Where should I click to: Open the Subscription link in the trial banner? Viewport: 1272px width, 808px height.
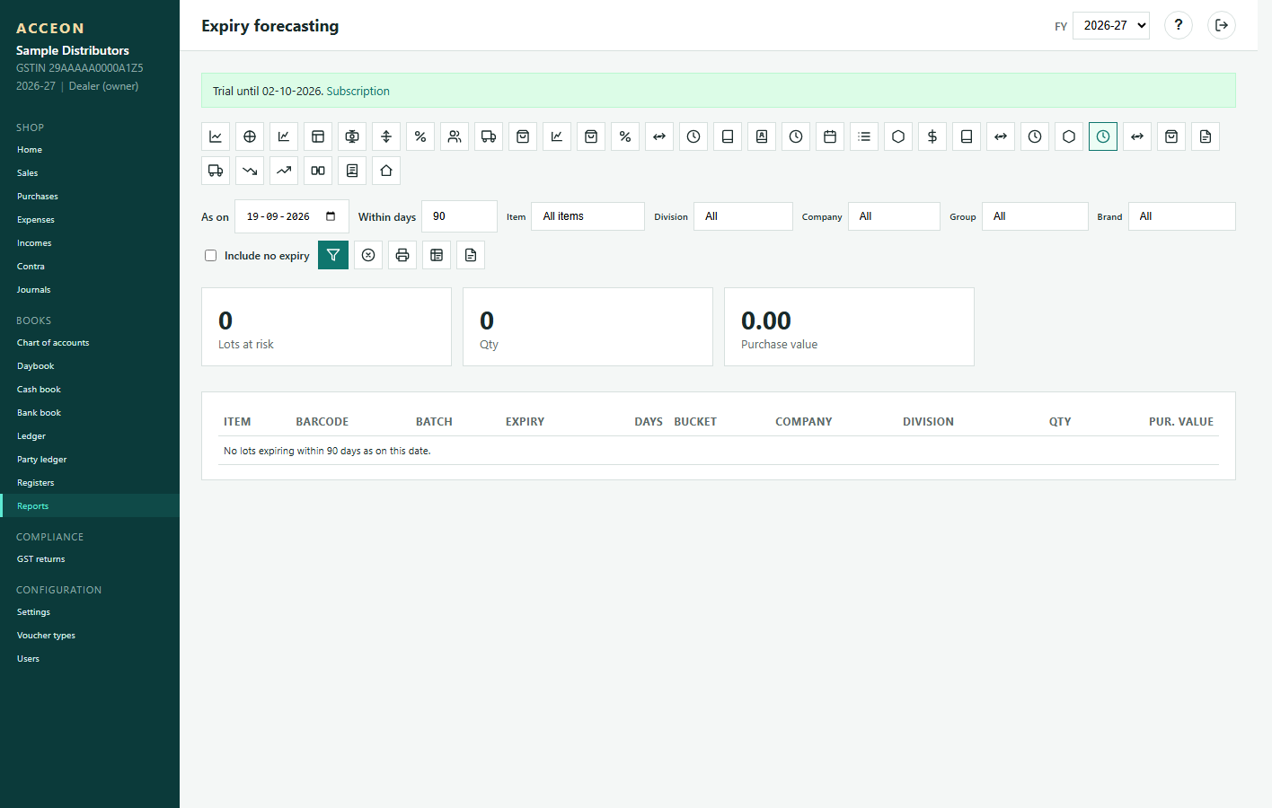point(358,92)
